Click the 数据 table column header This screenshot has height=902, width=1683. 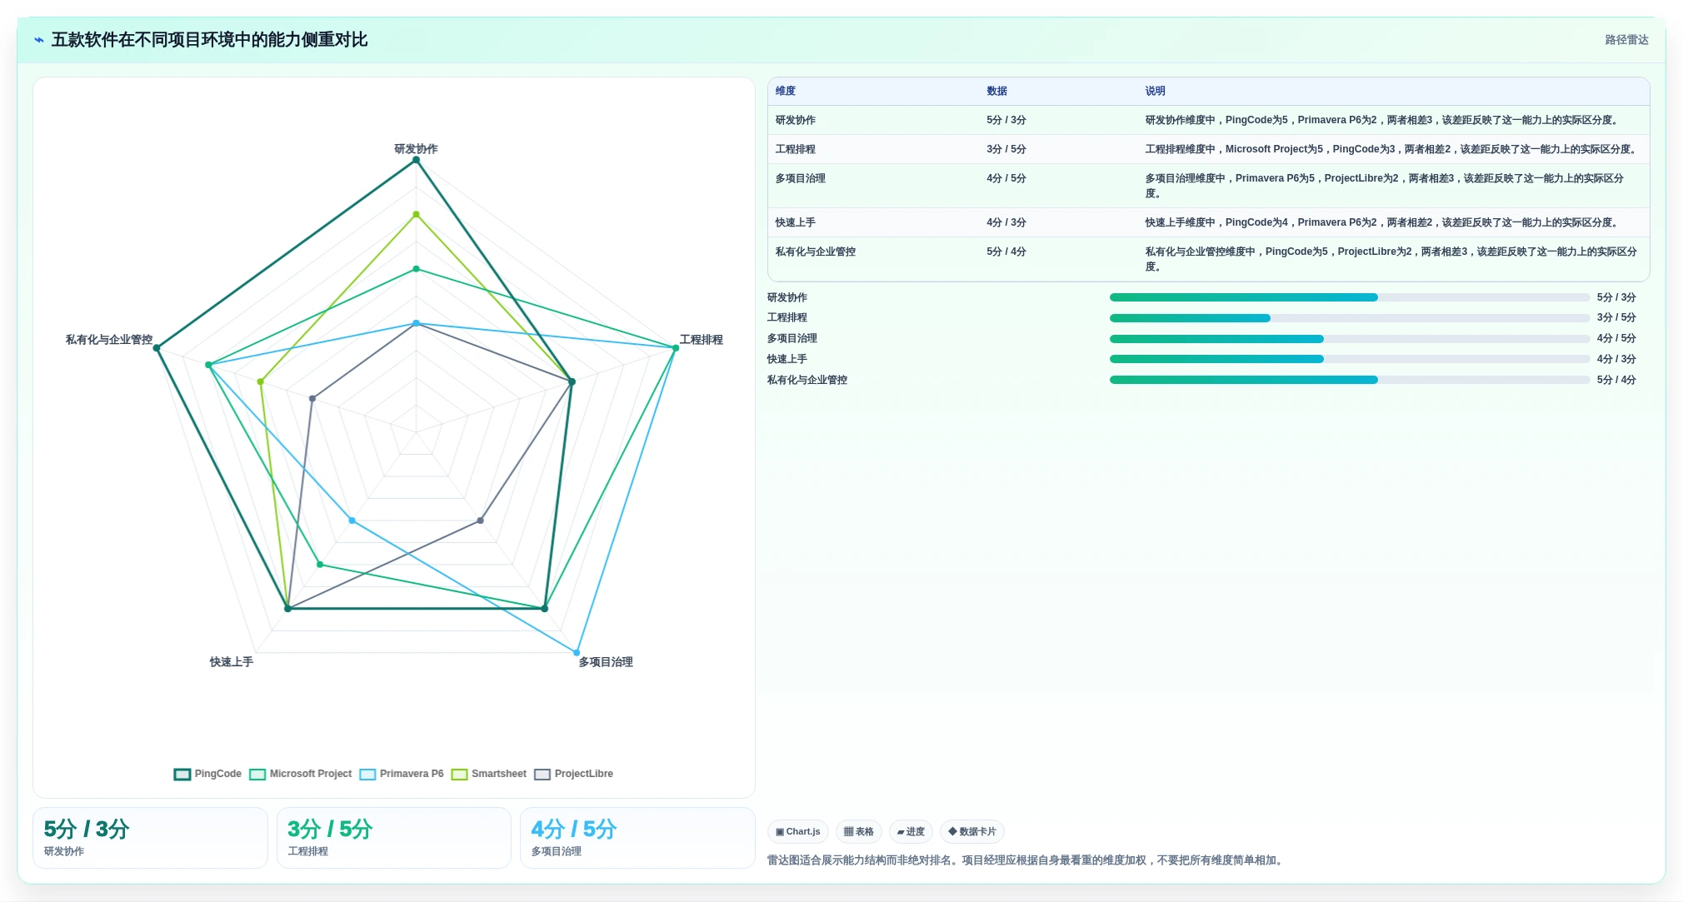[997, 91]
